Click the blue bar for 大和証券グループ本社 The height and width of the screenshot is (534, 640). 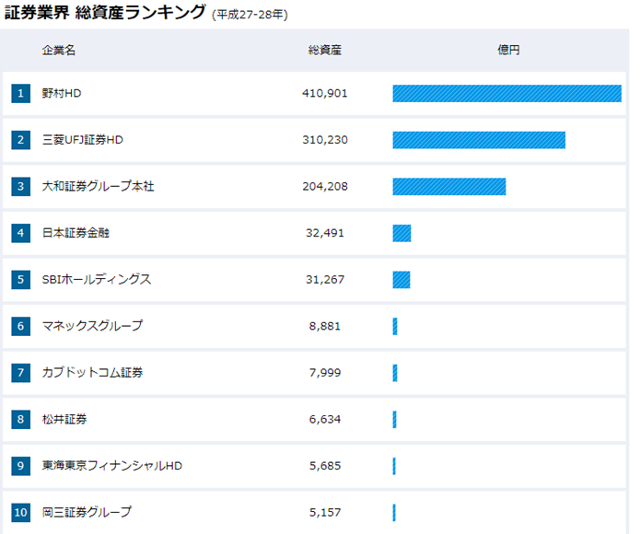449,186
